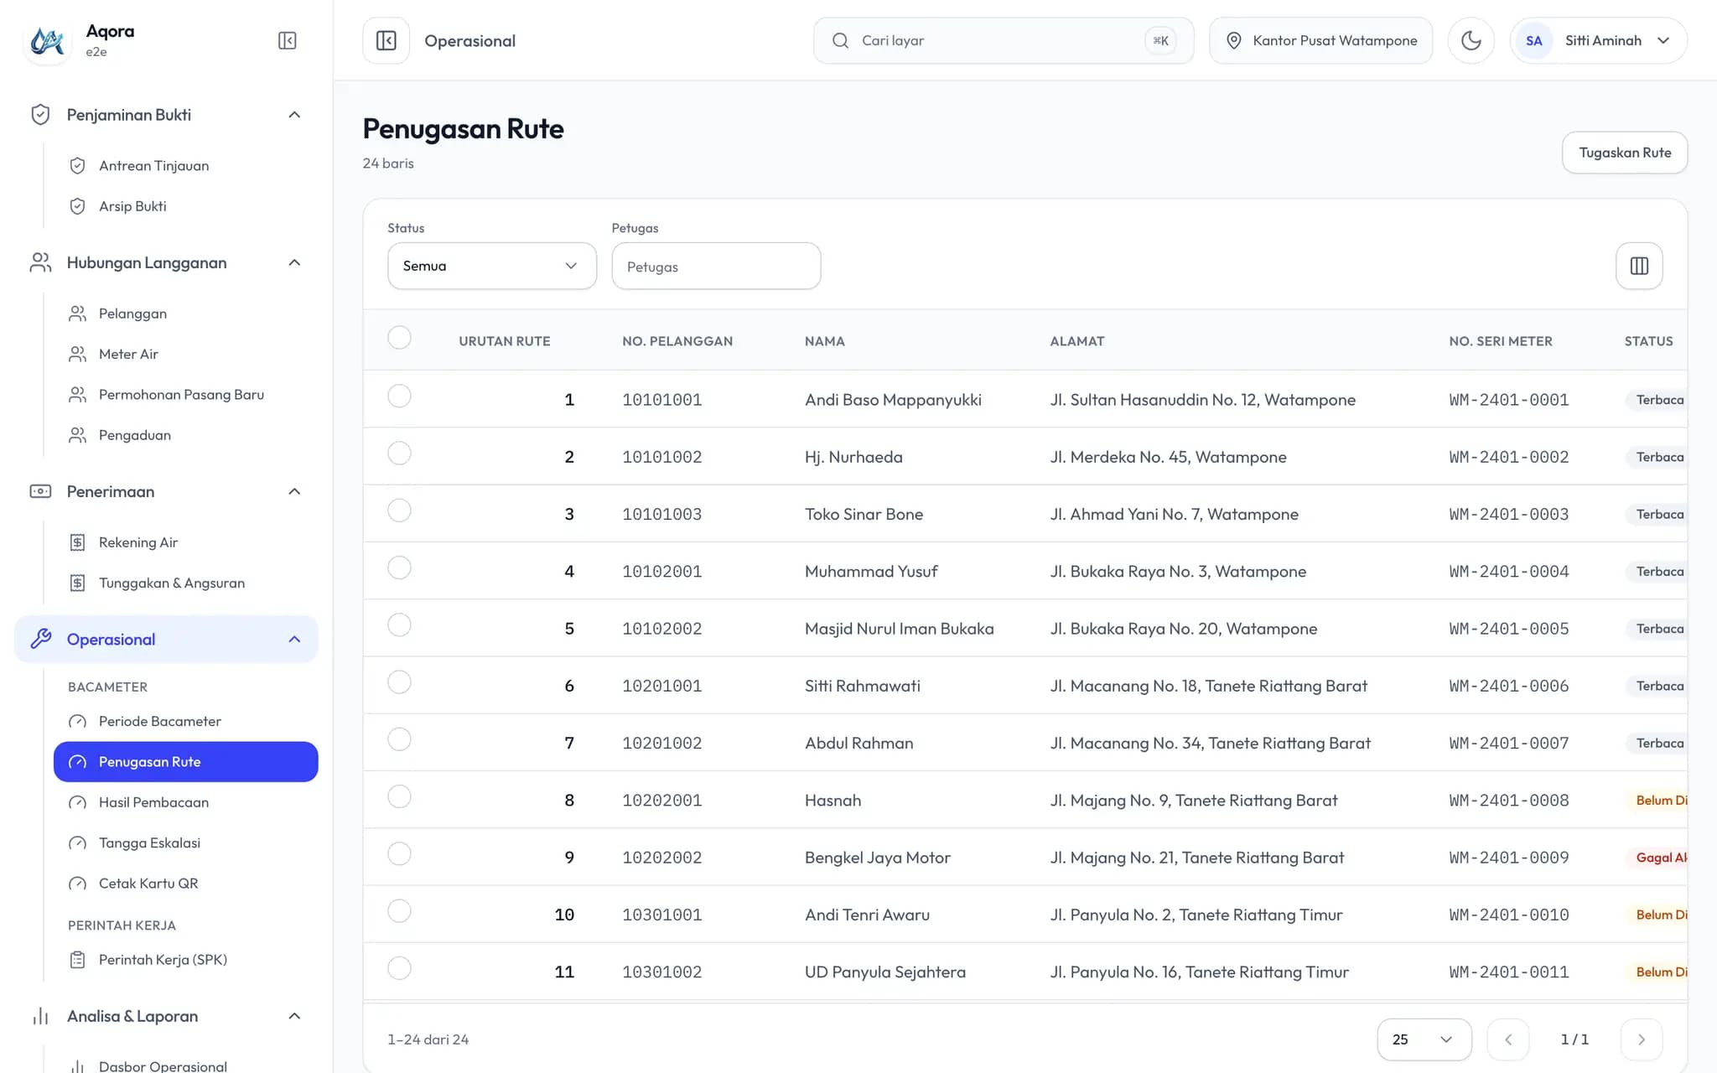Click the Cari layar search field
1717x1073 pixels.
tap(1004, 40)
